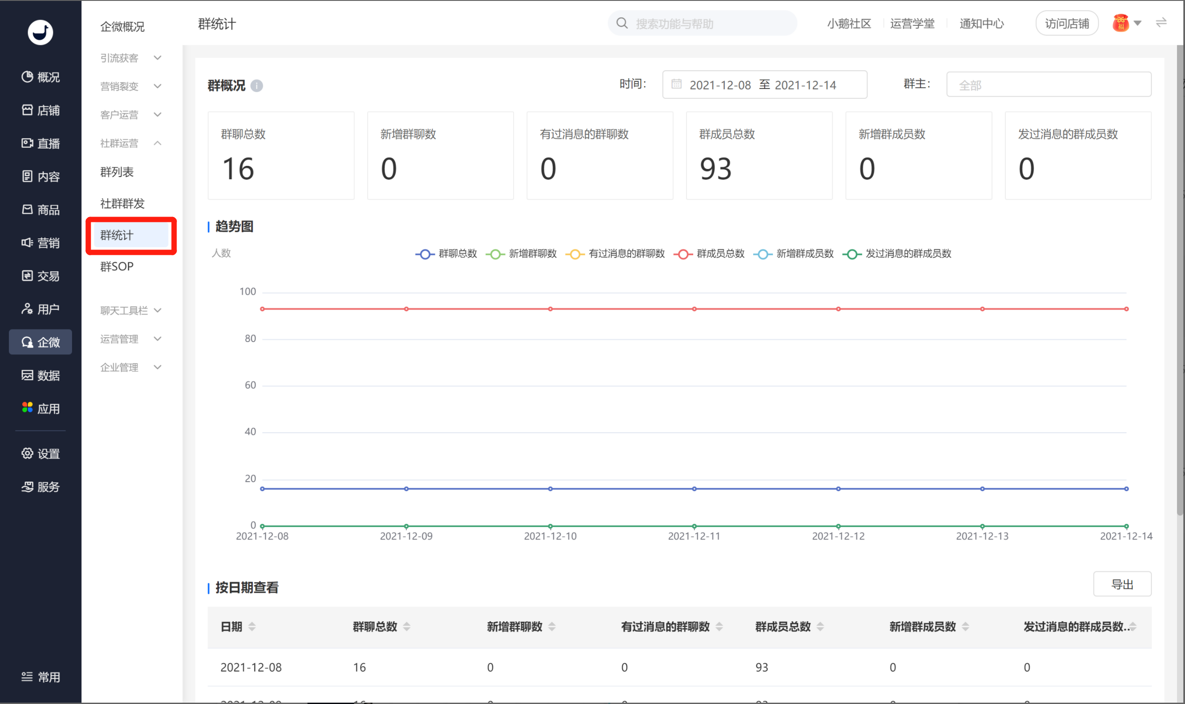Open the 交易 transactions section
This screenshot has height=704, width=1185.
(40, 276)
